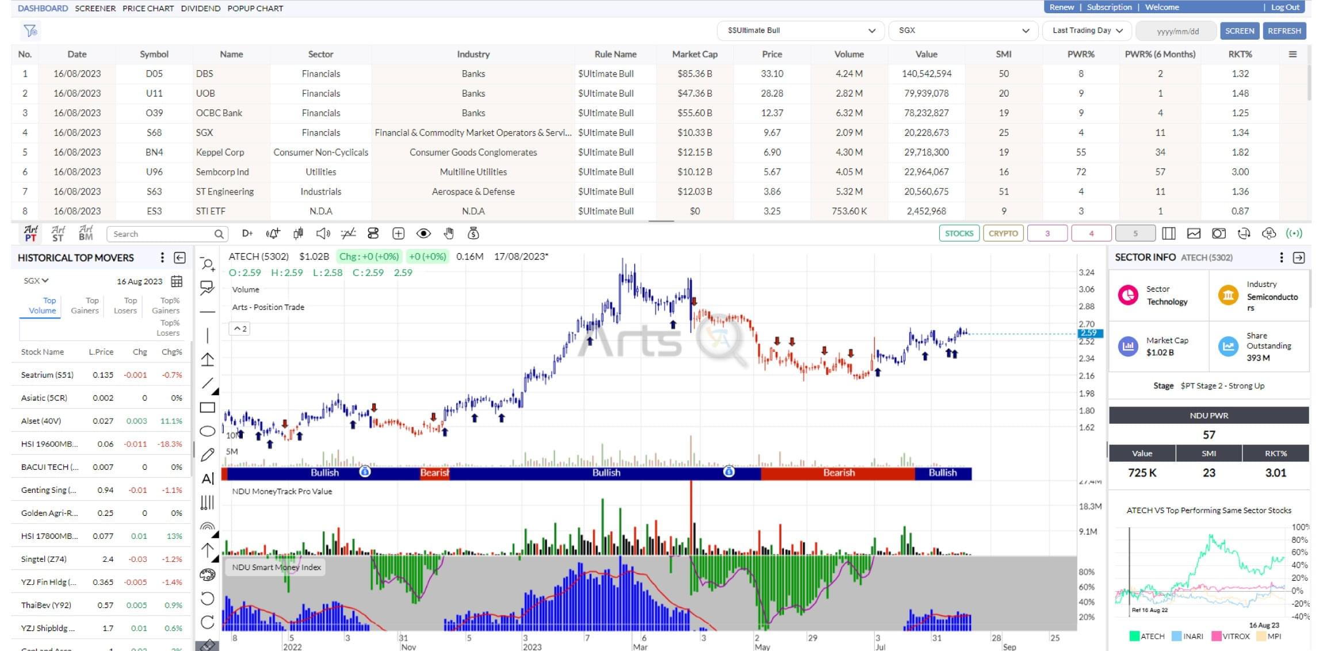Open the POPUP CHART menu item

255,8
